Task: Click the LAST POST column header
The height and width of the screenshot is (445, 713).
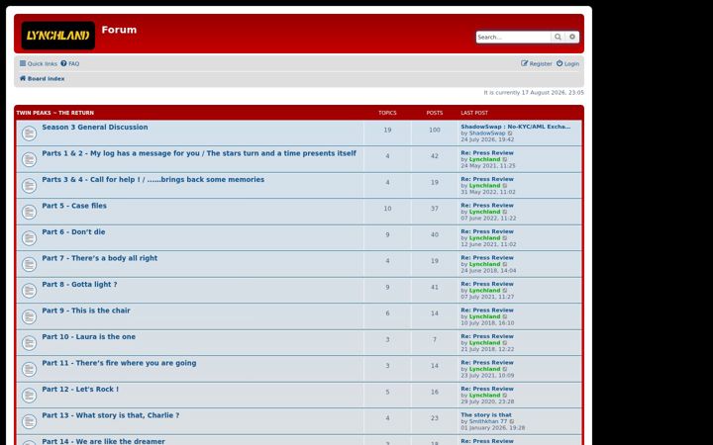Action: (x=474, y=113)
